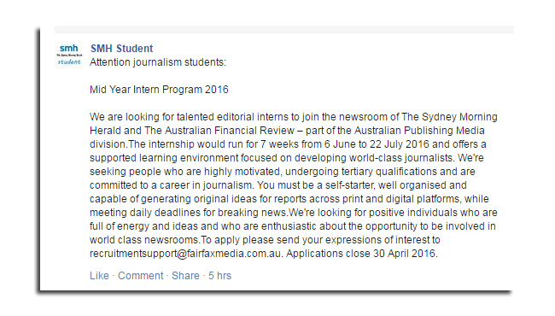Screen dimensions: 555x316
Task: Click the recruitmentsupport@fairfaxmedia.com.au email address
Action: pos(186,254)
